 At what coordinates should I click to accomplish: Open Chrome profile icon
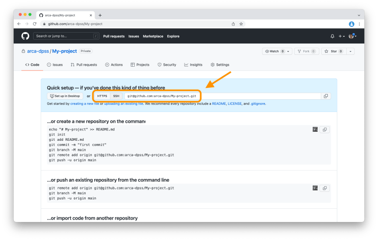pos(352,24)
